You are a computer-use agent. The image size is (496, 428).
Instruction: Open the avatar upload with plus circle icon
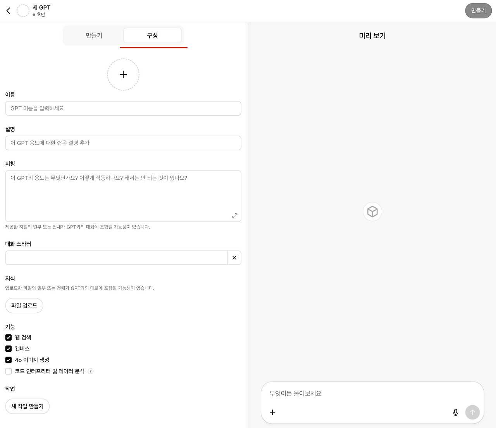(123, 74)
